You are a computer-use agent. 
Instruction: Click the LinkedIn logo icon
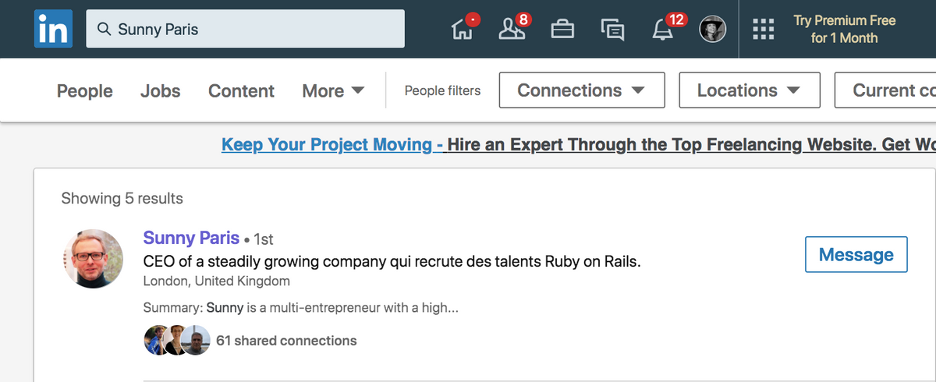(x=53, y=30)
